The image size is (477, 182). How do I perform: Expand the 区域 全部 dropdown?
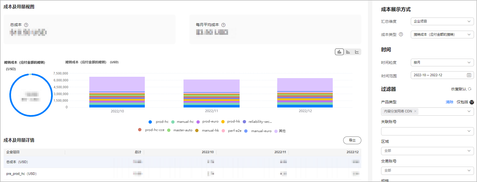427,151
